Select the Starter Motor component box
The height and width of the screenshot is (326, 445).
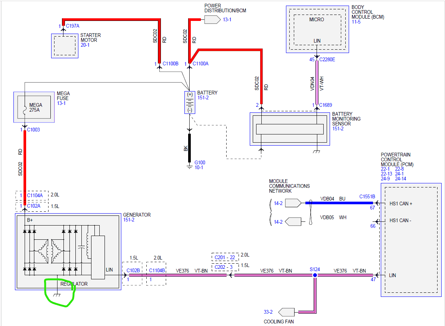coord(65,46)
